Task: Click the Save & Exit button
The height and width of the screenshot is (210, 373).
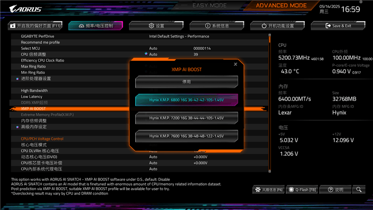Action: (x=338, y=26)
